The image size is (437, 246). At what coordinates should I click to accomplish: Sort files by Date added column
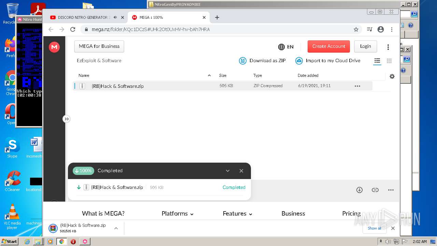pyautogui.click(x=308, y=76)
